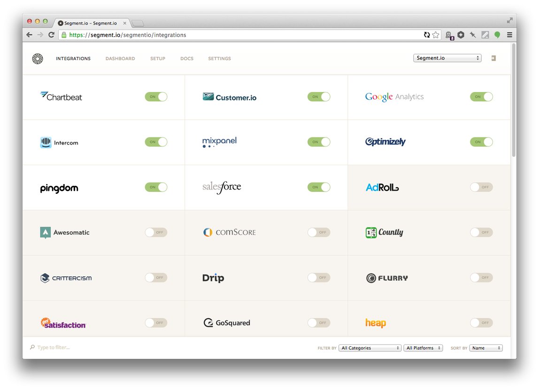Bookmark page with the star icon
539x390 pixels.
(x=436, y=35)
